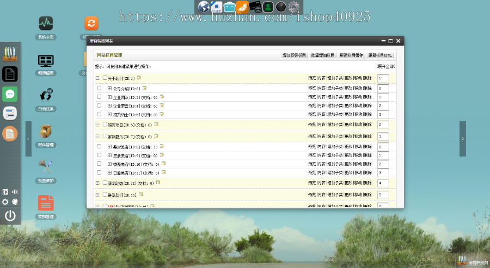490x268 pixels.
Task: Click the blue switches icon in left dock
Action: click(x=10, y=113)
